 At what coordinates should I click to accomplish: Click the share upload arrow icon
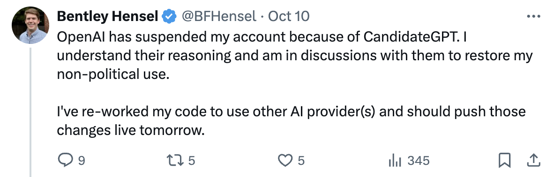point(533,161)
